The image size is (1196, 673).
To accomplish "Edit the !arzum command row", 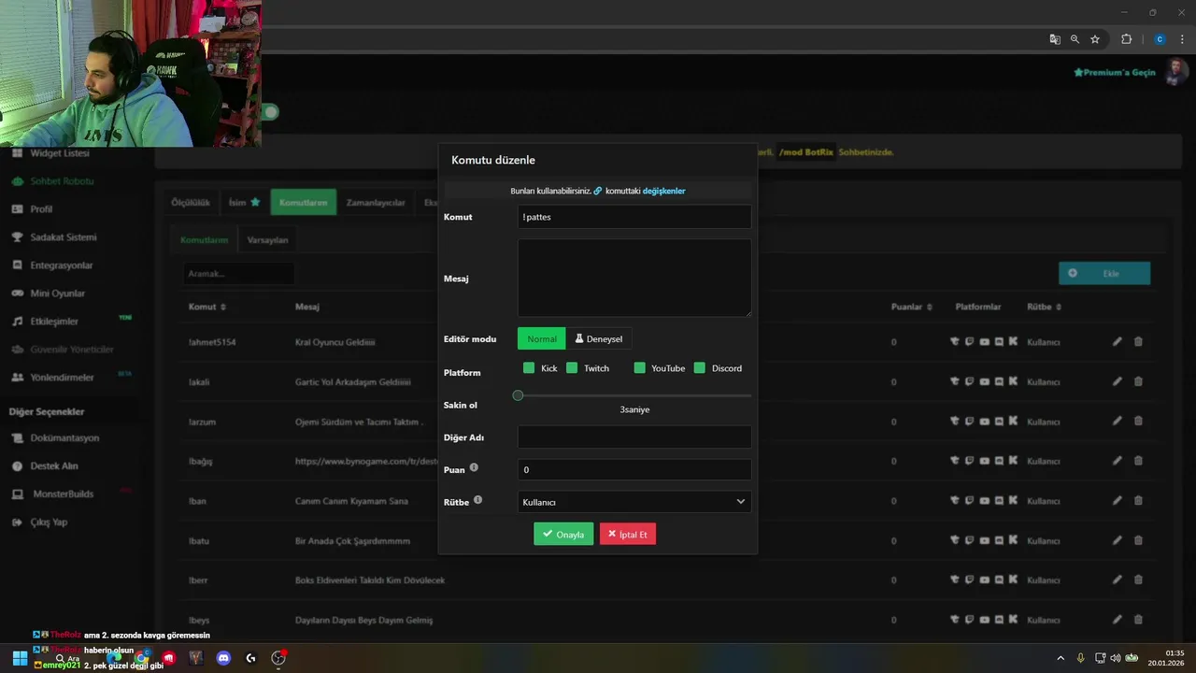I will 1118,422.
